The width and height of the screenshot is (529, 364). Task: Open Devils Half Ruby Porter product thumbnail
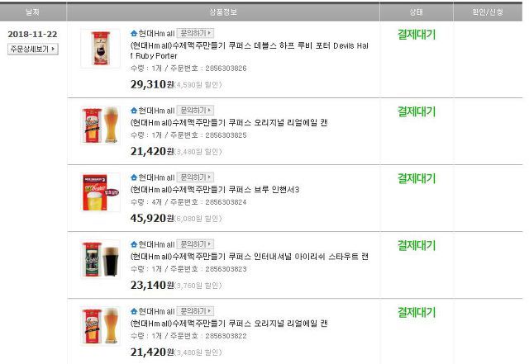(x=101, y=49)
